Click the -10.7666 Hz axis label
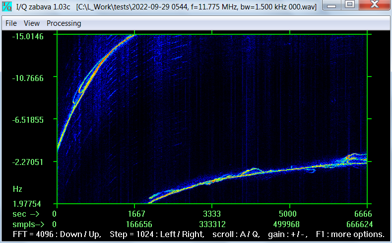The height and width of the screenshot is (243, 392). click(x=28, y=79)
